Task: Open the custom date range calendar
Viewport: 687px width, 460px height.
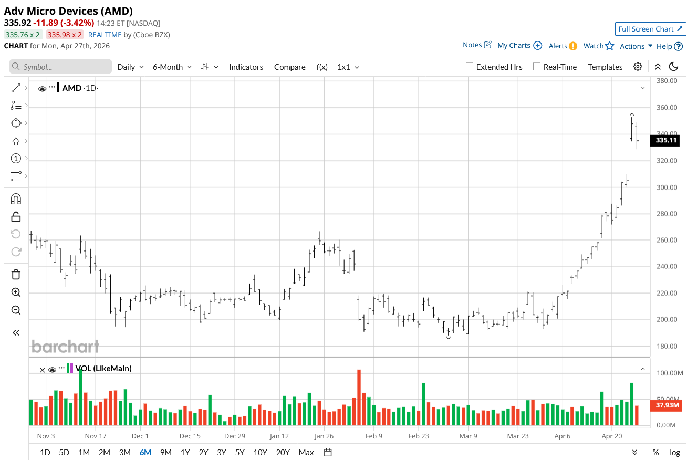Action: click(x=328, y=453)
